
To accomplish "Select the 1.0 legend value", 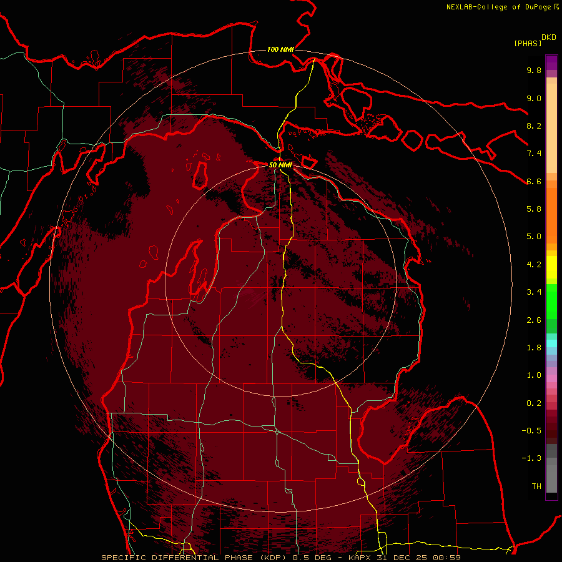I will click(534, 375).
